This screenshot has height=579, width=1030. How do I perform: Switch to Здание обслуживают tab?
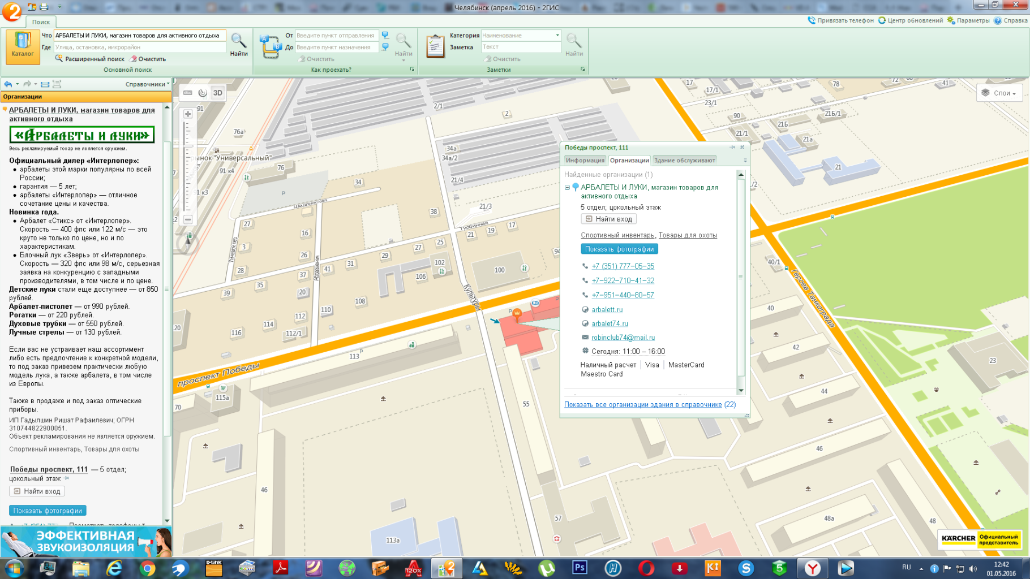[684, 161]
